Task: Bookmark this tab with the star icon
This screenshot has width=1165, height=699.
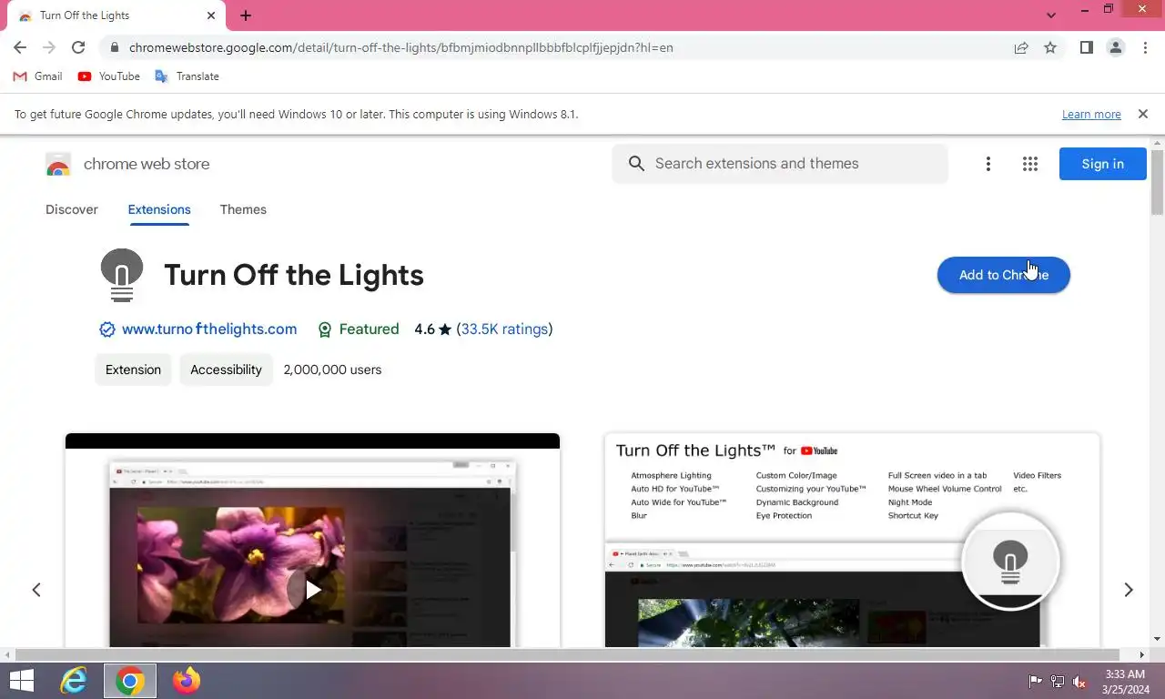Action: pyautogui.click(x=1050, y=47)
